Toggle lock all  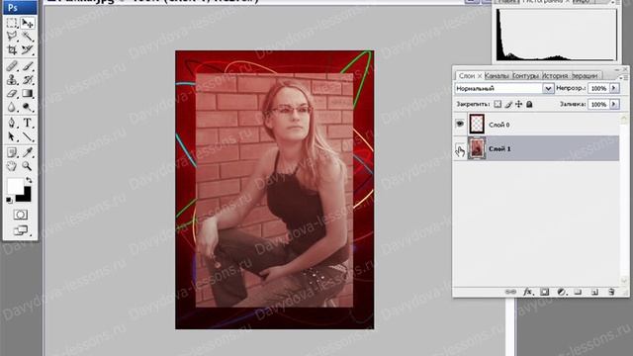click(529, 104)
